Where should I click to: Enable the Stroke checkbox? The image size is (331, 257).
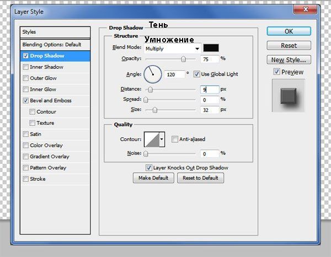[26, 179]
